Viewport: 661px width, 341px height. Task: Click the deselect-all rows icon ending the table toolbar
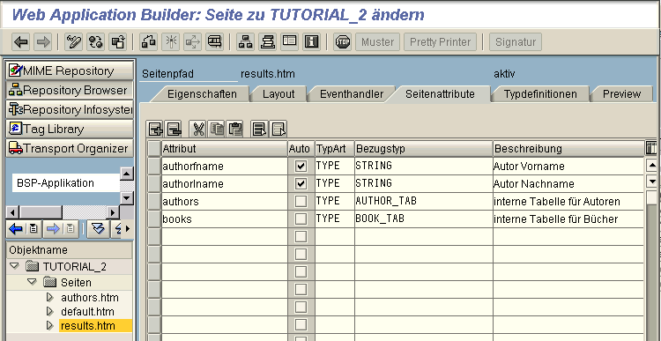pos(279,130)
